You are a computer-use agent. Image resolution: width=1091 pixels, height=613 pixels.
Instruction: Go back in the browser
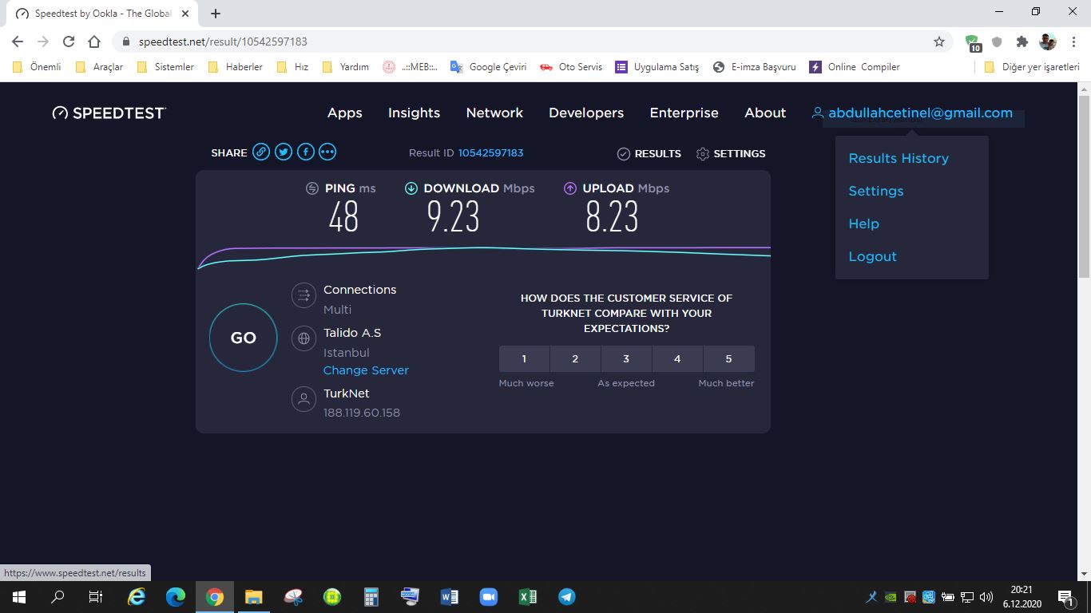18,42
